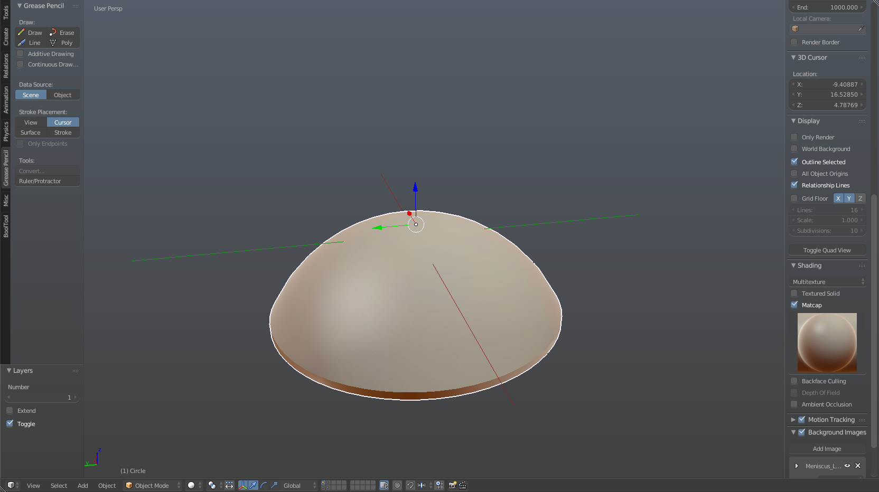
Task: Toggle visibility eye for Meniscus_L image
Action: tap(847, 466)
